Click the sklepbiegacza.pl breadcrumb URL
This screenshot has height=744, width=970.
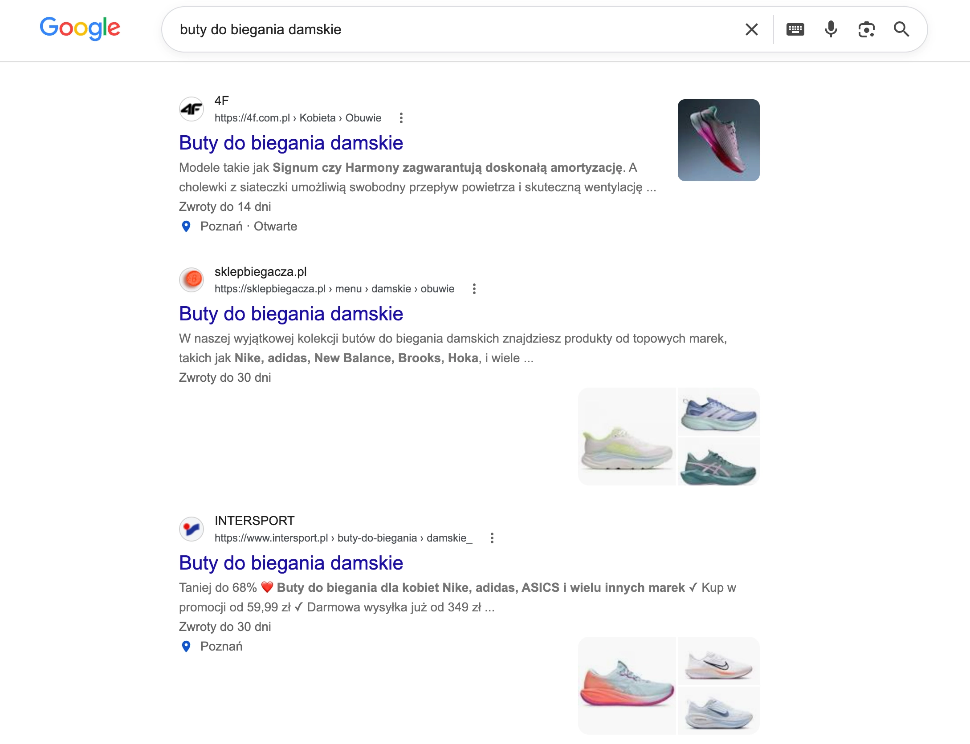tap(334, 289)
